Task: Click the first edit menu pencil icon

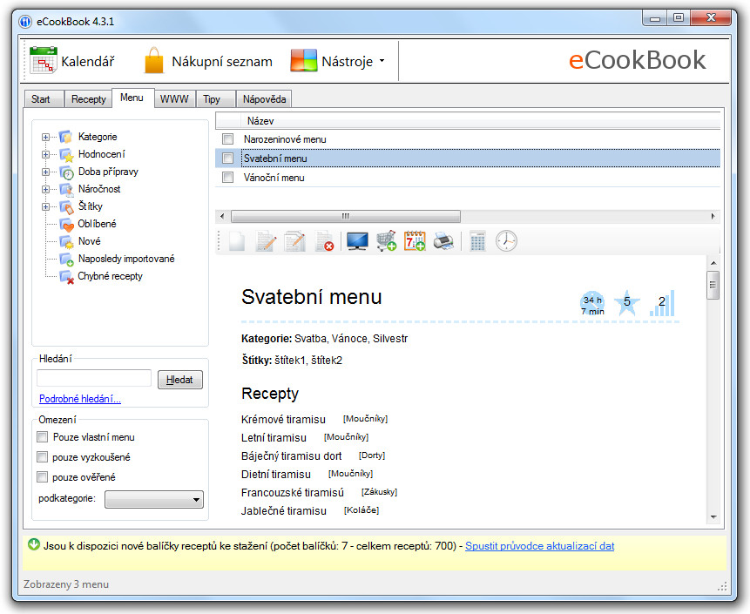Action: coord(266,241)
